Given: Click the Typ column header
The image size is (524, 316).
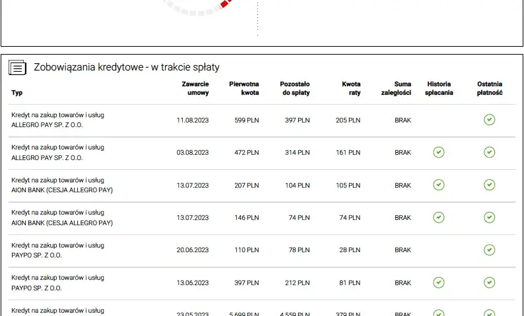Looking at the screenshot, I should 16,93.
